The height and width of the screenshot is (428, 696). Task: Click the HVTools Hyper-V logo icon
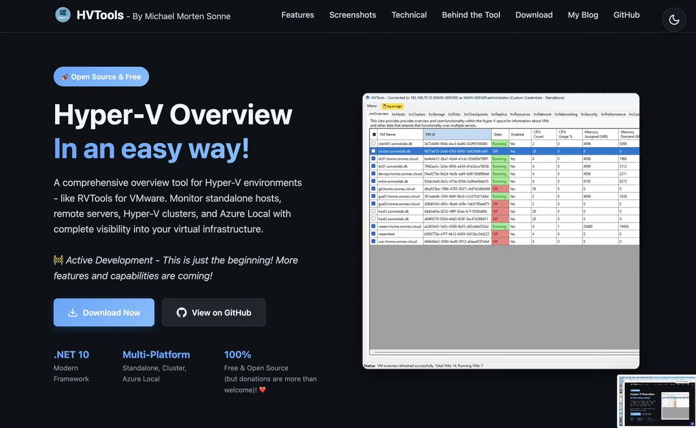pos(63,15)
